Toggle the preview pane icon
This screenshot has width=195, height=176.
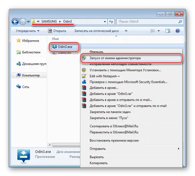168,31
